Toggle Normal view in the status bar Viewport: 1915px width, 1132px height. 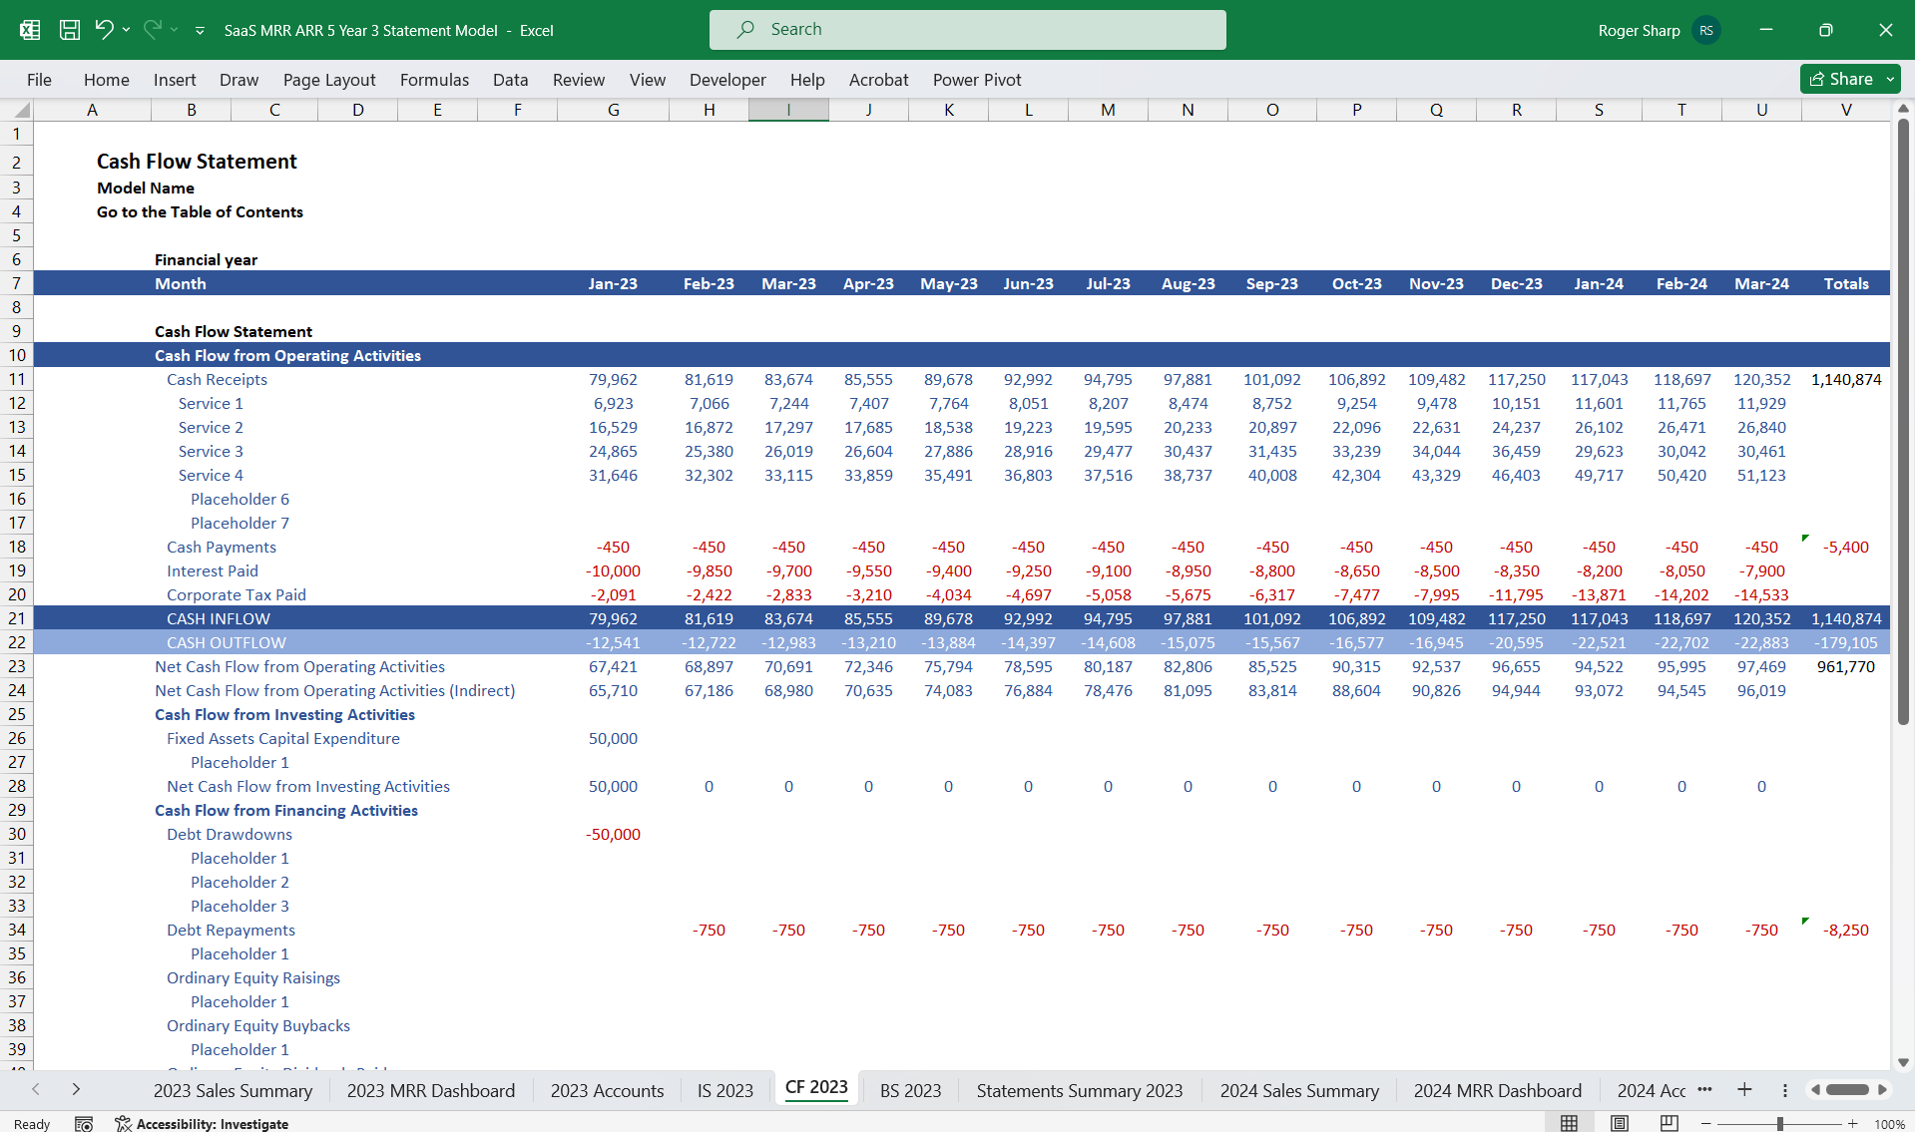tap(1568, 1122)
